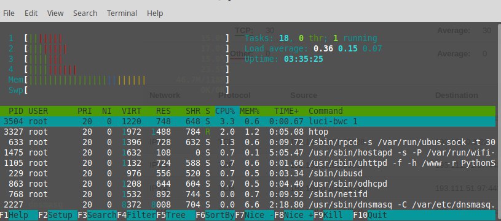501x221 pixels.
Task: Sort by the USER column header
Action: [38, 111]
